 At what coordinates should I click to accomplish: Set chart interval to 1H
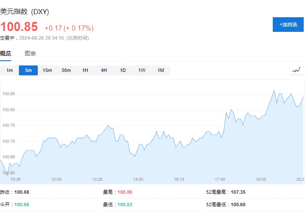click(x=85, y=70)
